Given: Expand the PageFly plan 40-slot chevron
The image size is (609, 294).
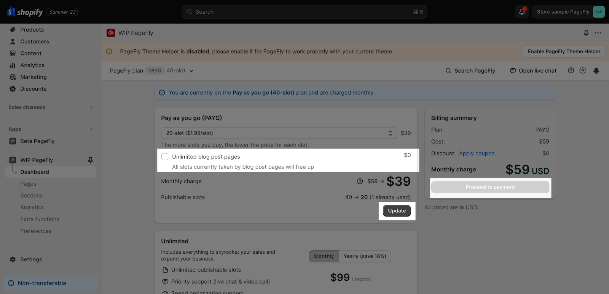Looking at the screenshot, I should [191, 71].
